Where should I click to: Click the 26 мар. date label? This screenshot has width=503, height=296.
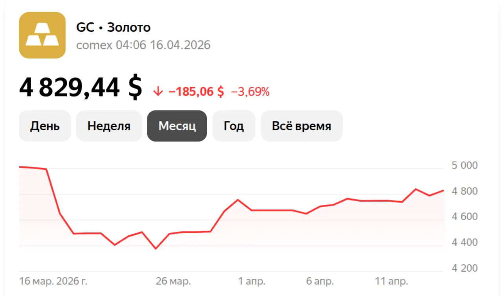pyautogui.click(x=173, y=281)
